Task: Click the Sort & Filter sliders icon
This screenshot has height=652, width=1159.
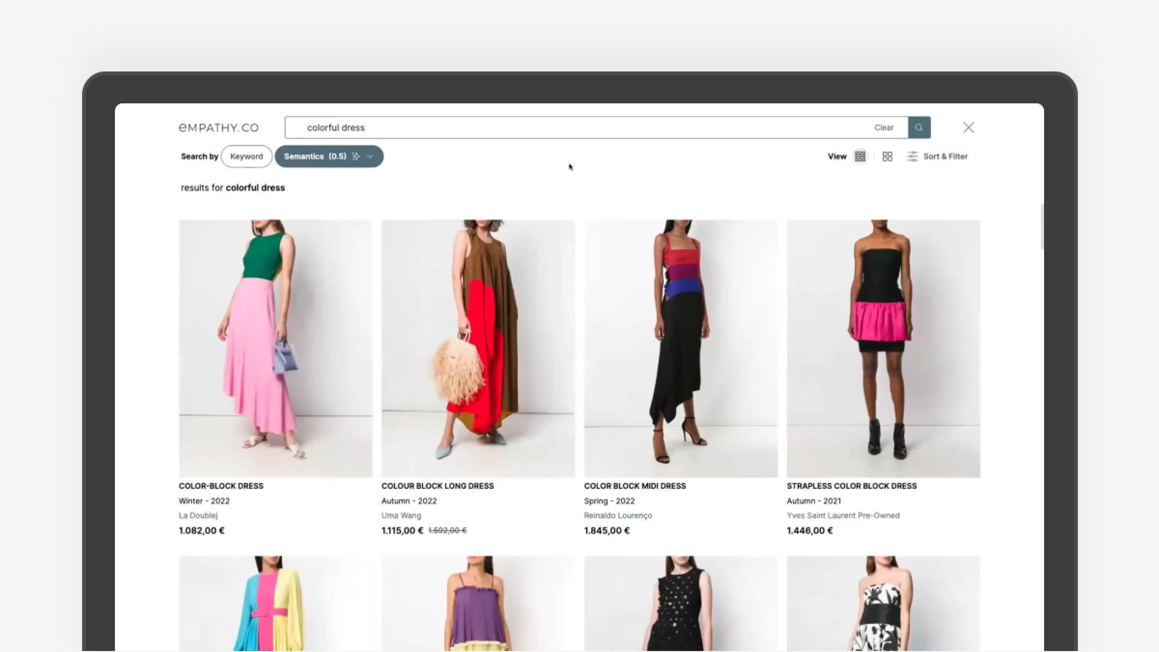Action: coord(912,156)
